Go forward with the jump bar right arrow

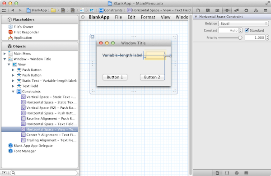[20, 10]
